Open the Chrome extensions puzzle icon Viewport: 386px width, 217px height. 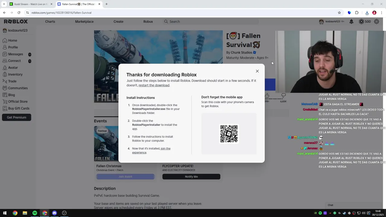357,13
